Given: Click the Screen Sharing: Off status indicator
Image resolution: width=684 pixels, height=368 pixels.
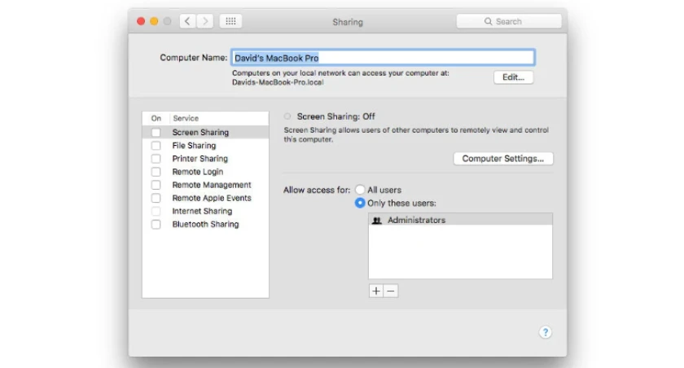Looking at the screenshot, I should 287,116.
